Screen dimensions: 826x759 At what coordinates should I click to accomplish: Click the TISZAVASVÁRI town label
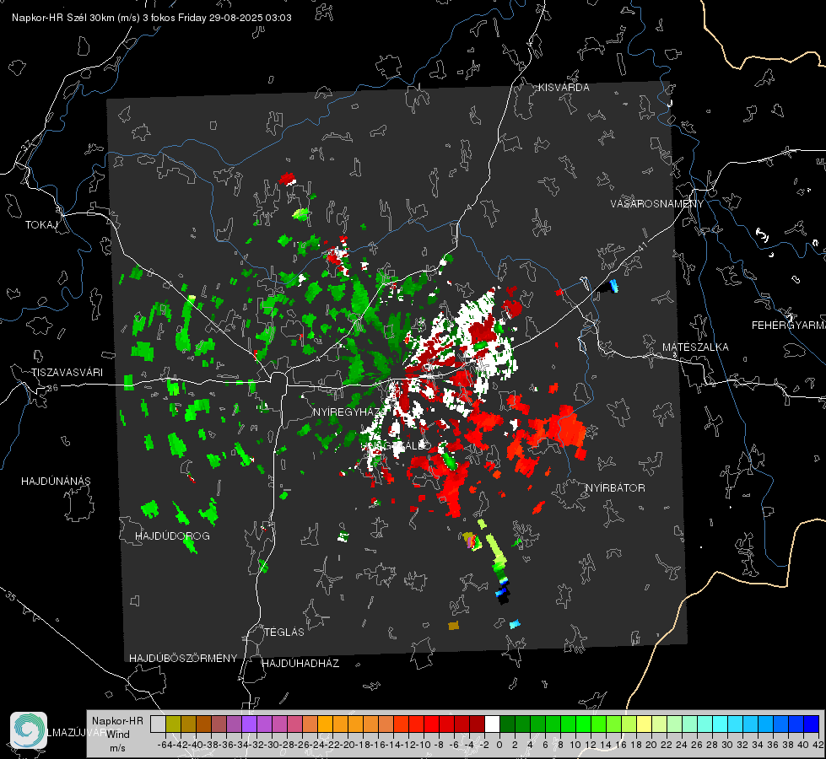[x=67, y=373]
